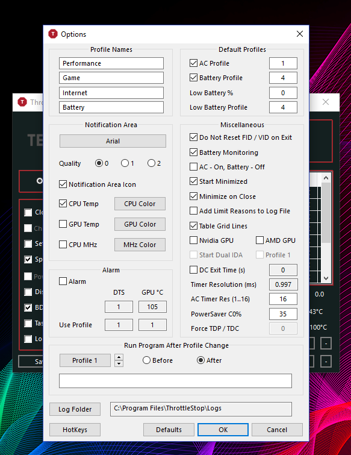Select Quality radio option 0
Screen dimensions: 351x455
click(x=99, y=163)
